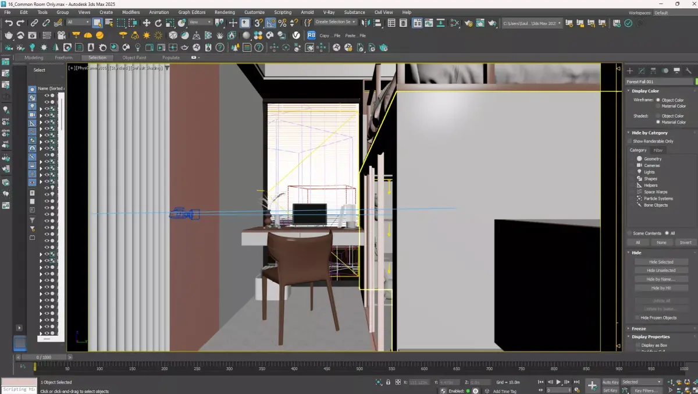The height and width of the screenshot is (394, 698).
Task: Open the Utilities wrench panel tab
Action: [689, 70]
